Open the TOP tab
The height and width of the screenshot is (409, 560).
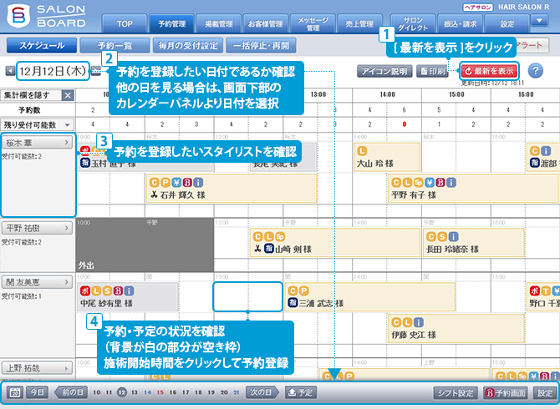tap(125, 24)
